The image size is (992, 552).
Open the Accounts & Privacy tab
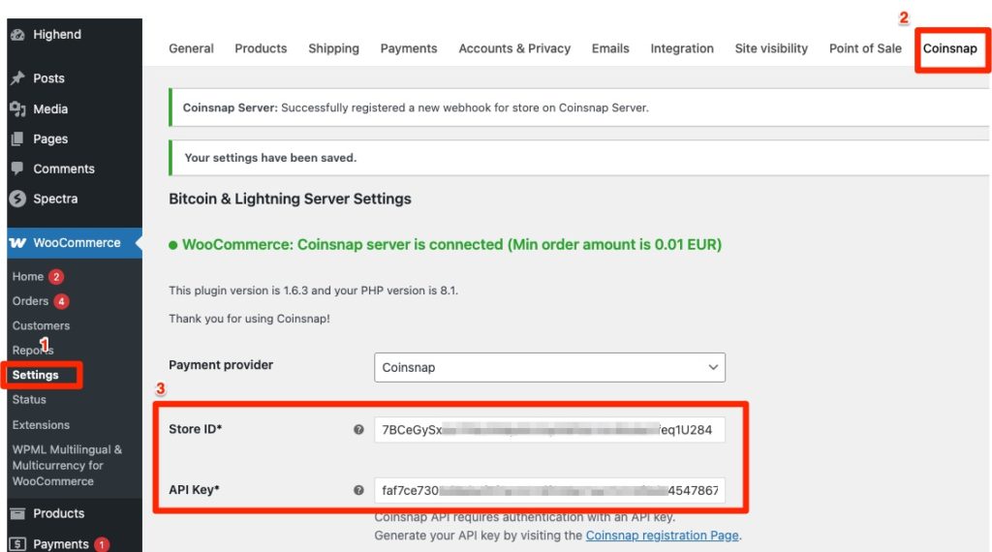point(514,48)
